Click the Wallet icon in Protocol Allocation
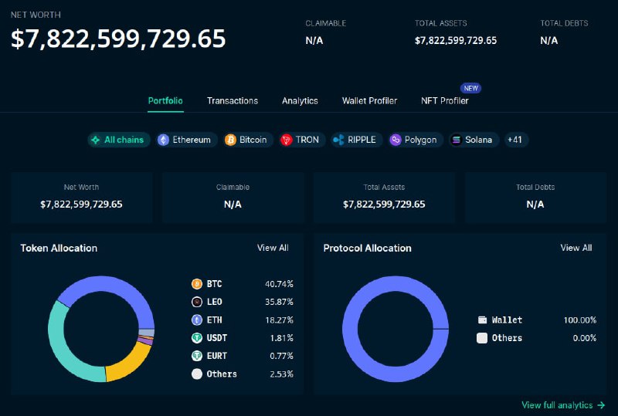The width and height of the screenshot is (618, 416). pos(482,320)
